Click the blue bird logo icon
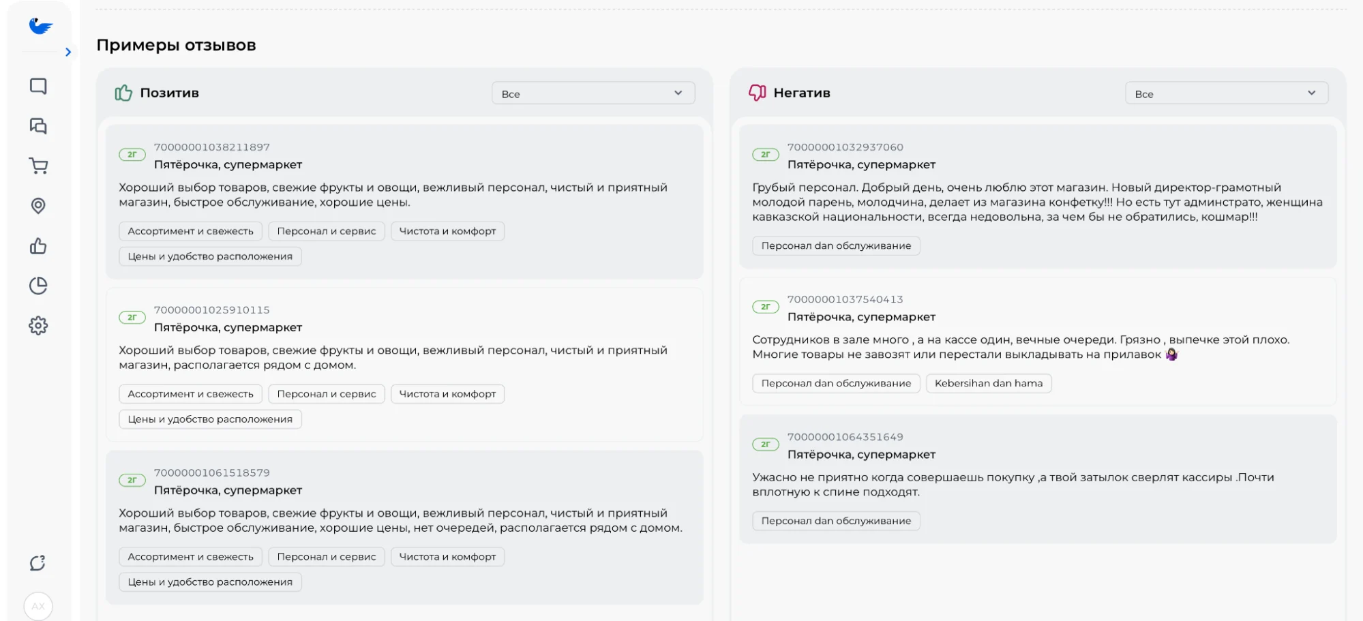This screenshot has width=1363, height=621. (40, 26)
